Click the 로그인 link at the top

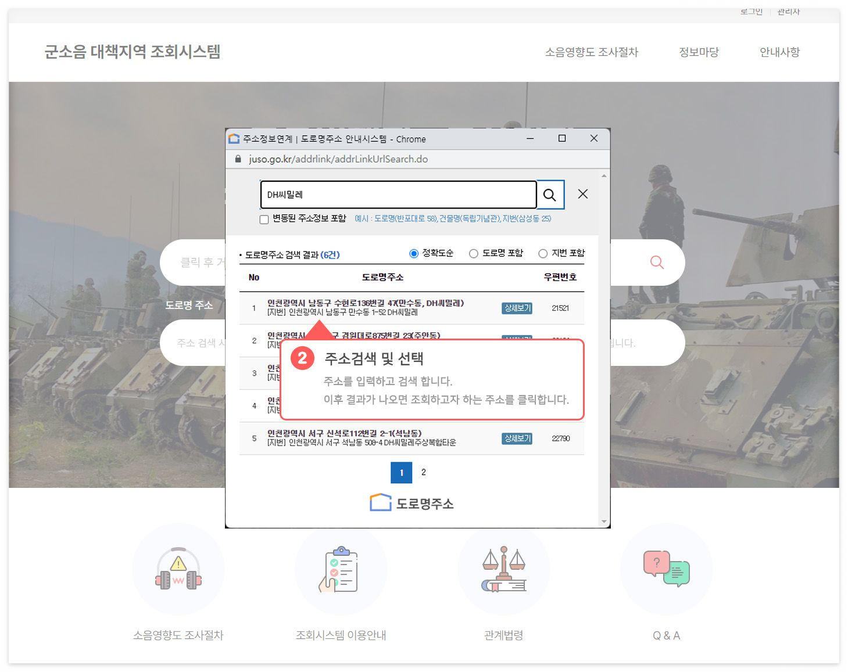coord(750,10)
